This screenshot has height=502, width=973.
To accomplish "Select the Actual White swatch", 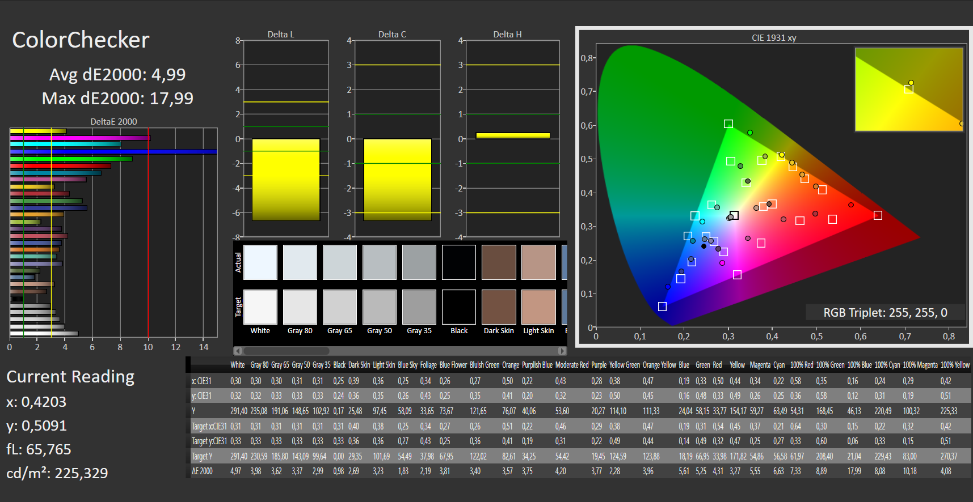I will pos(260,262).
